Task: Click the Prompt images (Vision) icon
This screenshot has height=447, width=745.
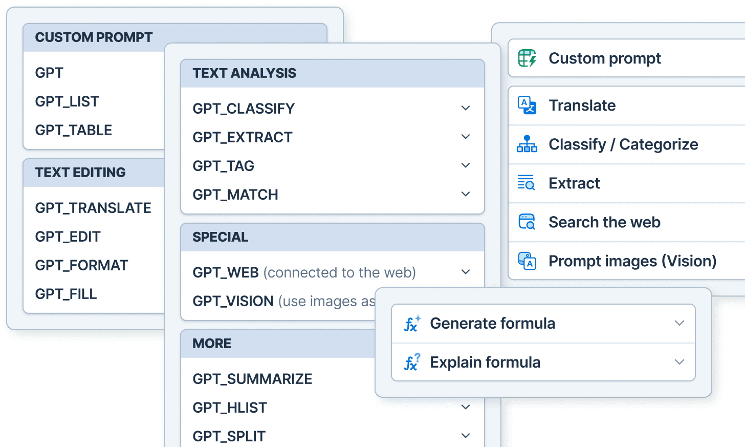Action: 527,261
